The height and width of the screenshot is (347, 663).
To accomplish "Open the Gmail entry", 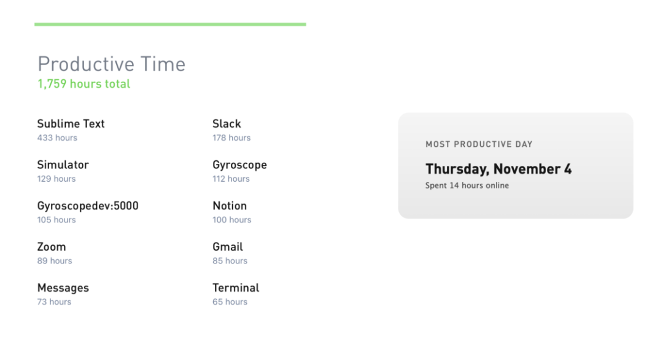I will [x=228, y=247].
